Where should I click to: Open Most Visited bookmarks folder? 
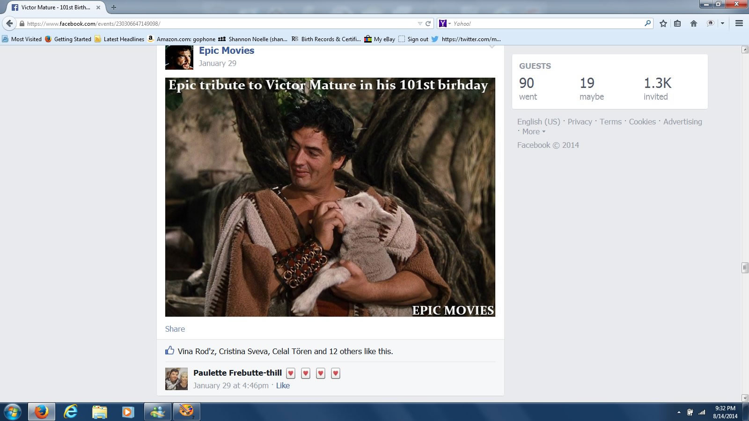point(22,39)
